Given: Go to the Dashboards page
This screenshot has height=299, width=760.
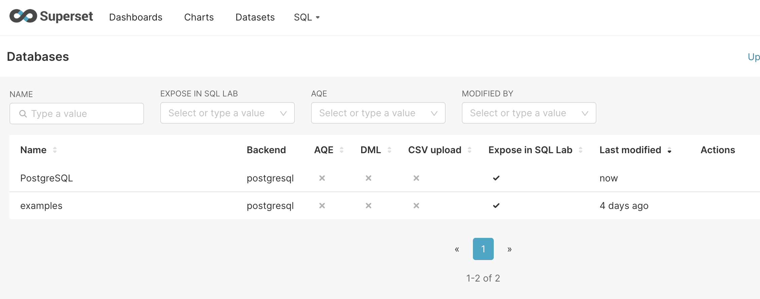Looking at the screenshot, I should click(136, 17).
